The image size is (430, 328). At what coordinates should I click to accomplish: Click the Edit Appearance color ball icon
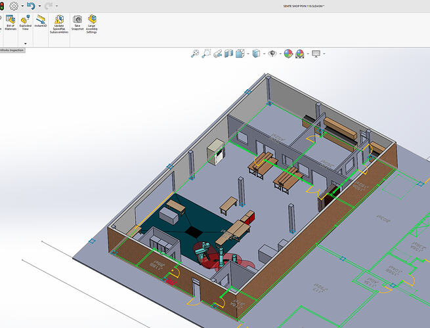(288, 54)
